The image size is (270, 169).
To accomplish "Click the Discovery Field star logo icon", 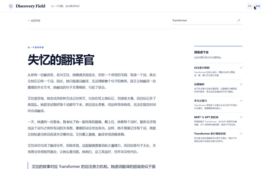I will click(x=11, y=6).
